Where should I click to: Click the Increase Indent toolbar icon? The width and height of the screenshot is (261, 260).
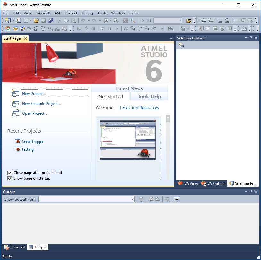click(x=211, y=21)
